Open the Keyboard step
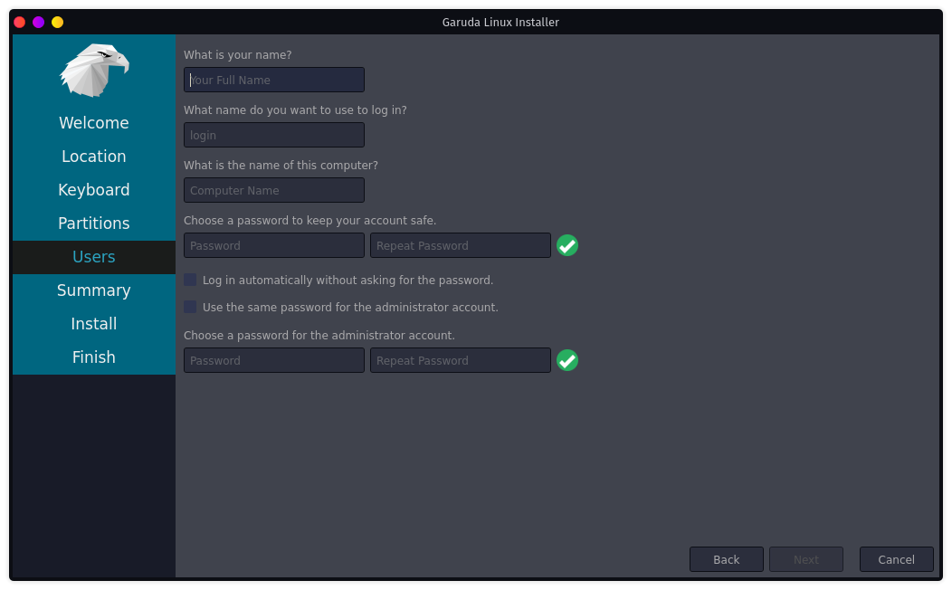This screenshot has height=590, width=952. [x=94, y=190]
